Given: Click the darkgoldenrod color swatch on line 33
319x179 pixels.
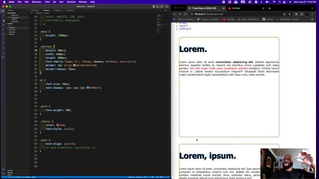Looking at the screenshot, I should (74, 65).
